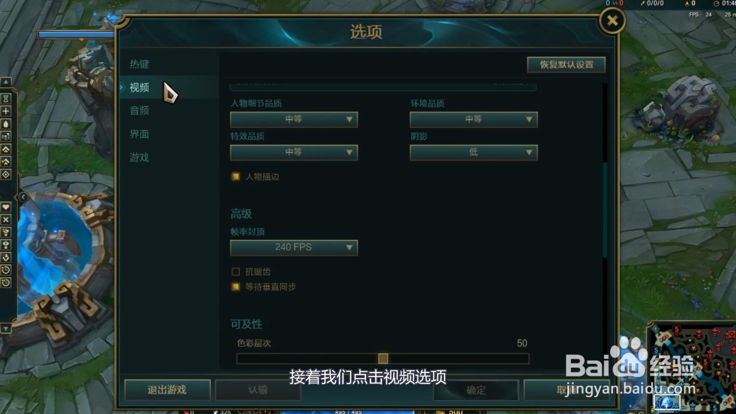736x414 pixels.
Task: Enable the 抗锯齿 checkbox
Action: [236, 272]
